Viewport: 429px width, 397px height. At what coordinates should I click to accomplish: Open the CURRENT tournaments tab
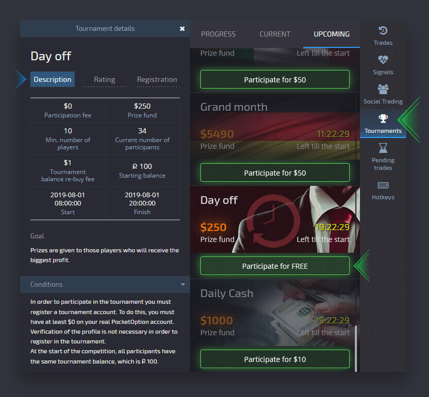coord(274,34)
